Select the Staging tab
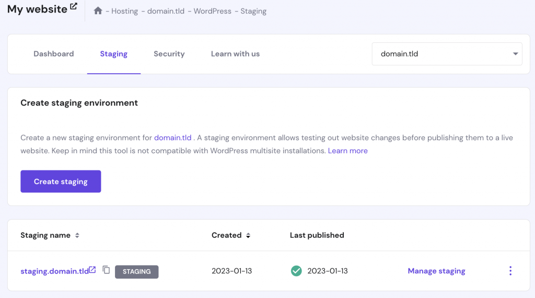 click(x=114, y=54)
